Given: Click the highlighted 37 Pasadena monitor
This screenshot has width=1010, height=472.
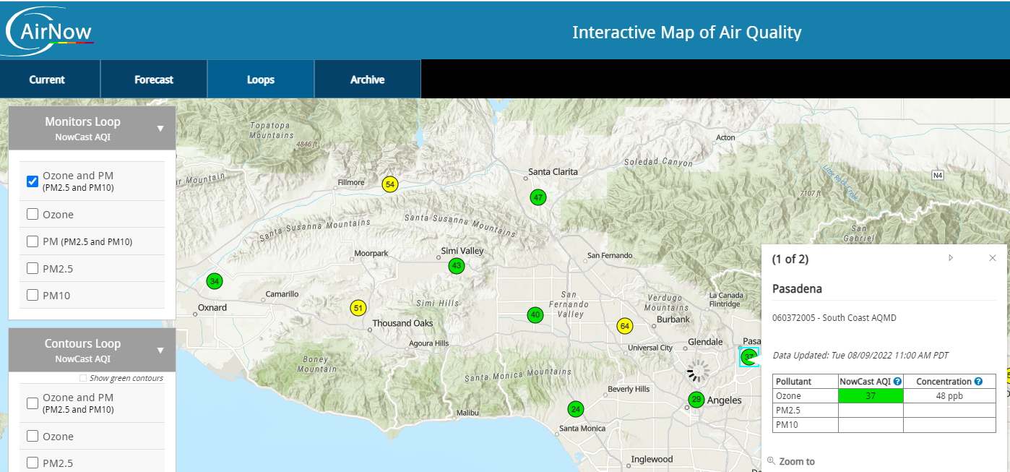Looking at the screenshot, I should pyautogui.click(x=749, y=356).
